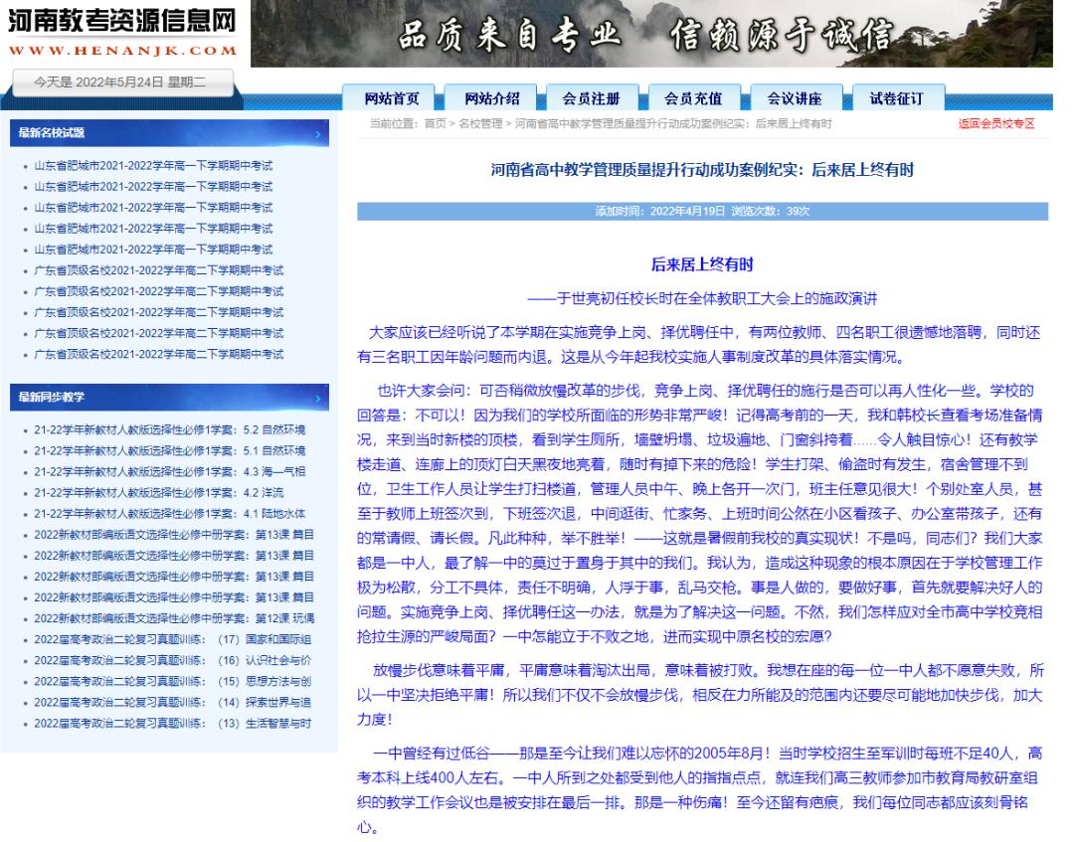The image size is (1074, 842).
Task: Click the arrow icon in 最新名校试题 header
Action: pos(318,134)
